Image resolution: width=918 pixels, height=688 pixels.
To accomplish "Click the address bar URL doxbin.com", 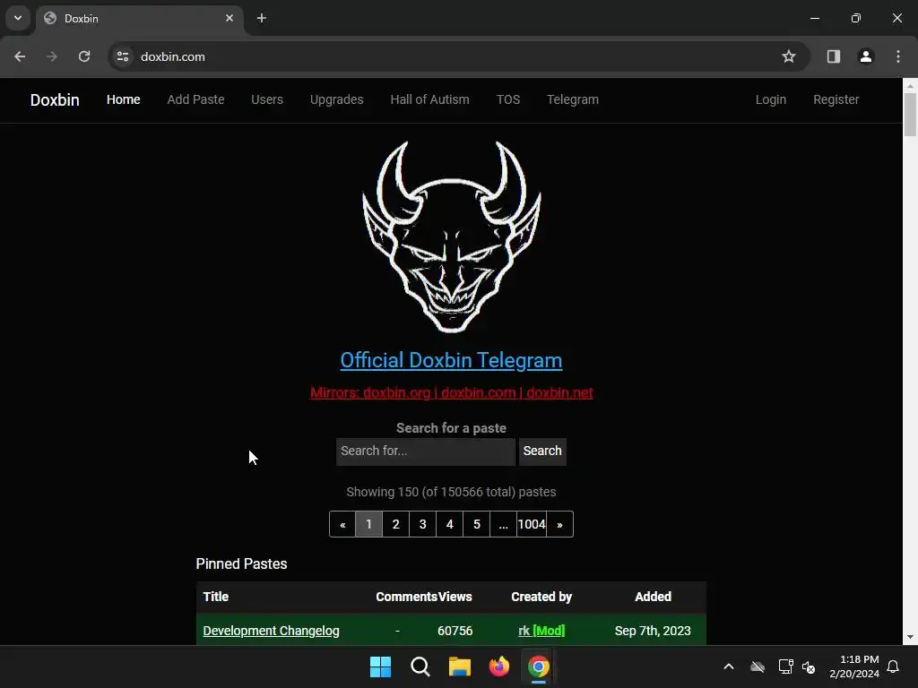I will click(x=173, y=56).
